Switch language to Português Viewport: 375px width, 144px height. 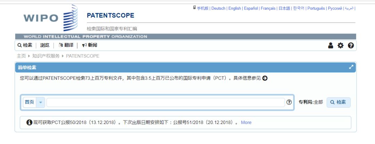point(316,8)
